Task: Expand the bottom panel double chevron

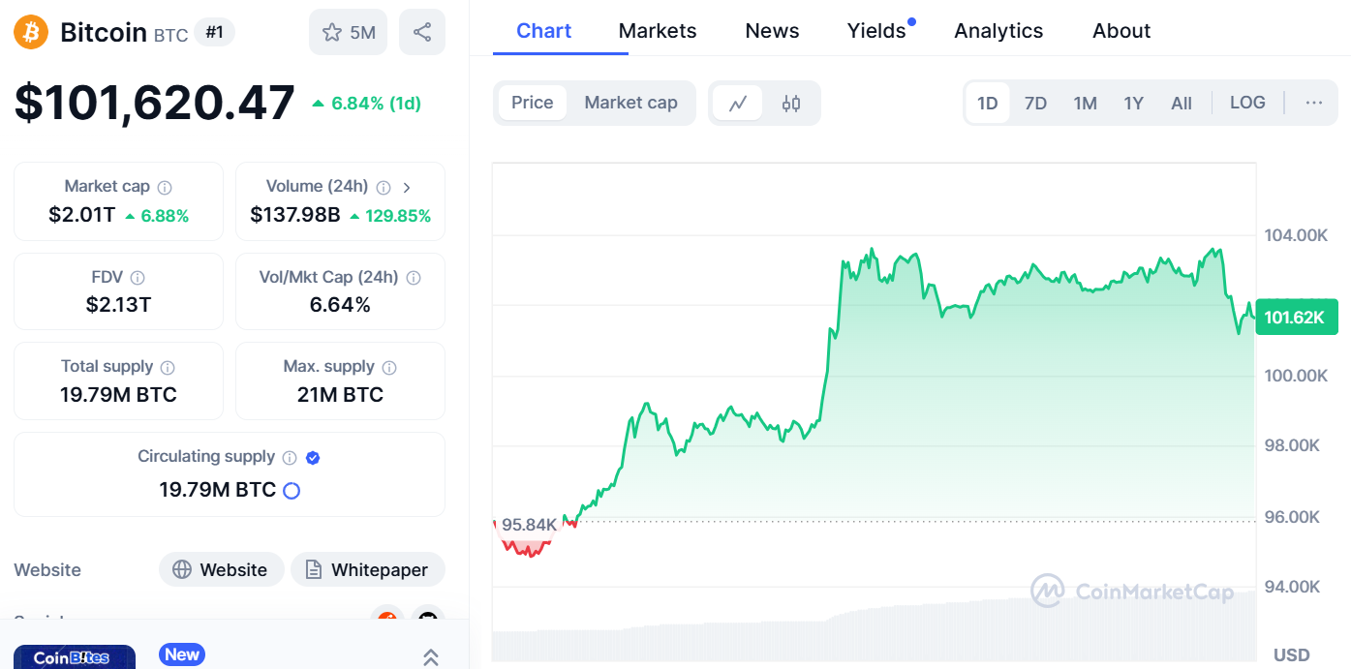Action: [431, 657]
